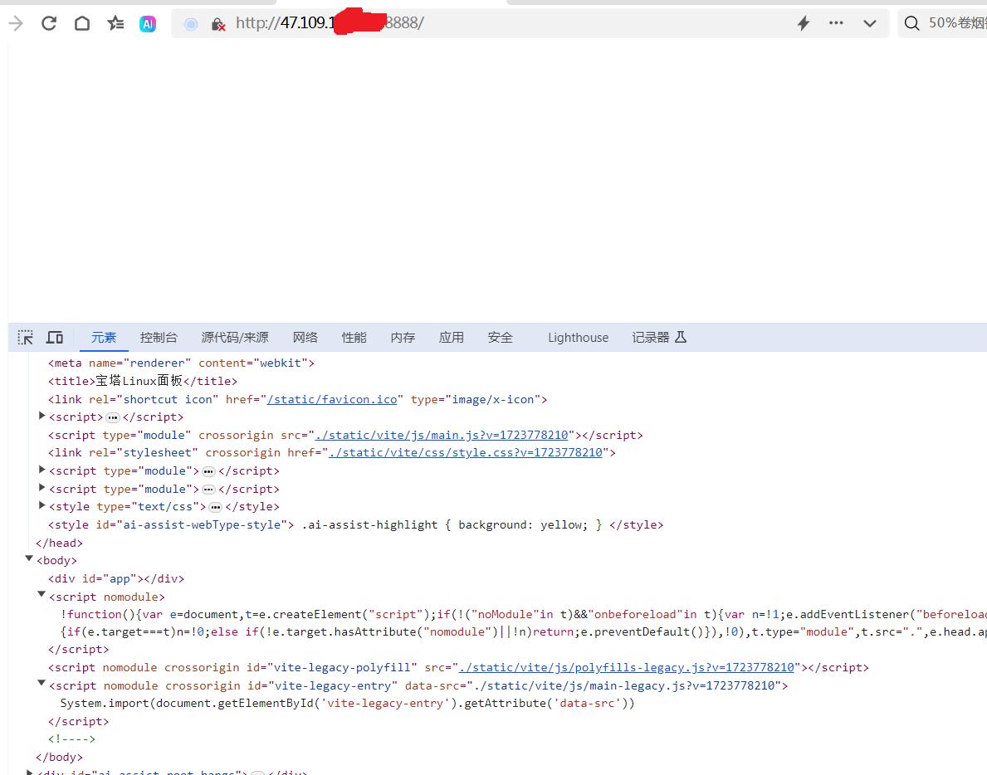Expand the first script type="module" collapsed node
This screenshot has height=775, width=987.
[42, 470]
